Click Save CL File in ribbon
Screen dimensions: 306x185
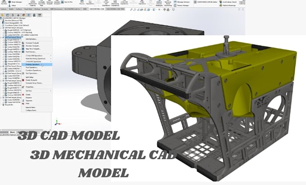click(67, 2)
